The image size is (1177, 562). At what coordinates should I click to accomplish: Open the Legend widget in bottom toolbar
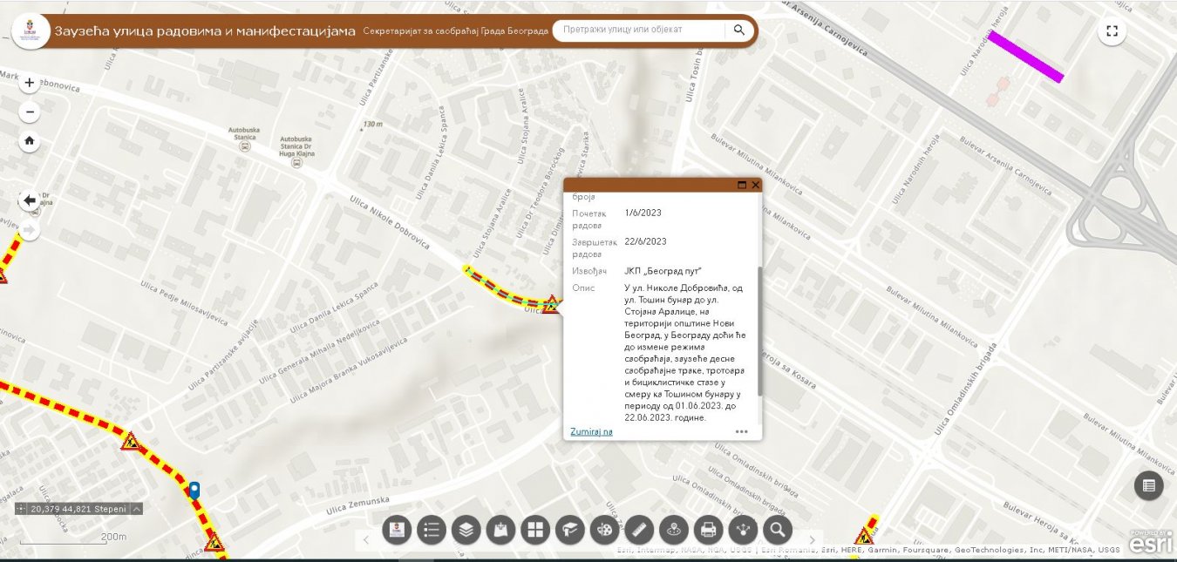click(432, 529)
